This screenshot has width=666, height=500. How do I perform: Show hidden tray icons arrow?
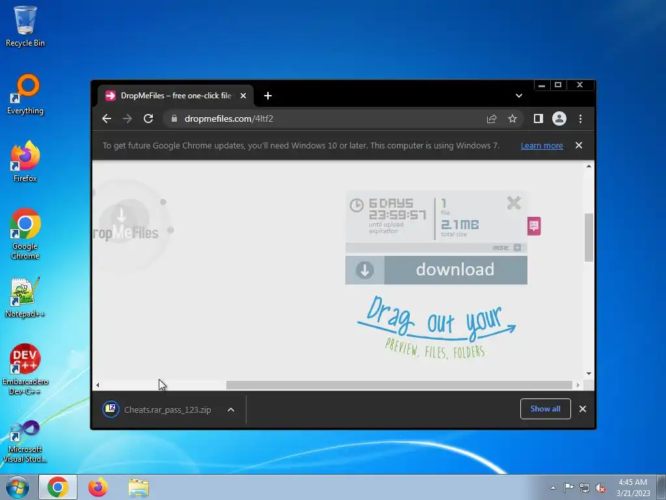(553, 488)
